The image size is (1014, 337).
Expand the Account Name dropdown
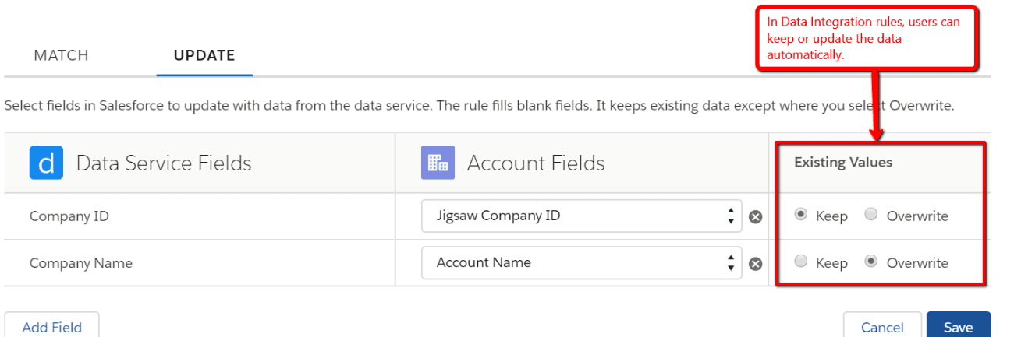pyautogui.click(x=581, y=263)
